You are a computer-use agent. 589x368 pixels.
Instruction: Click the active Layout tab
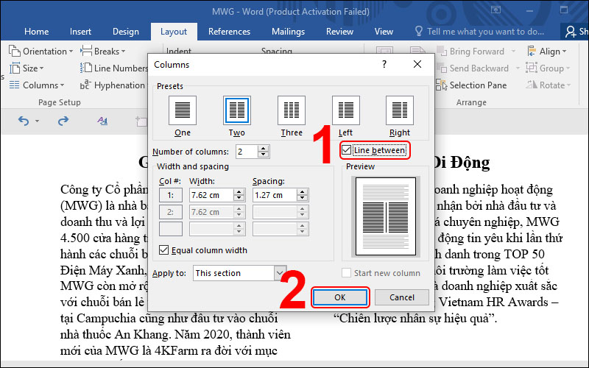pyautogui.click(x=174, y=32)
